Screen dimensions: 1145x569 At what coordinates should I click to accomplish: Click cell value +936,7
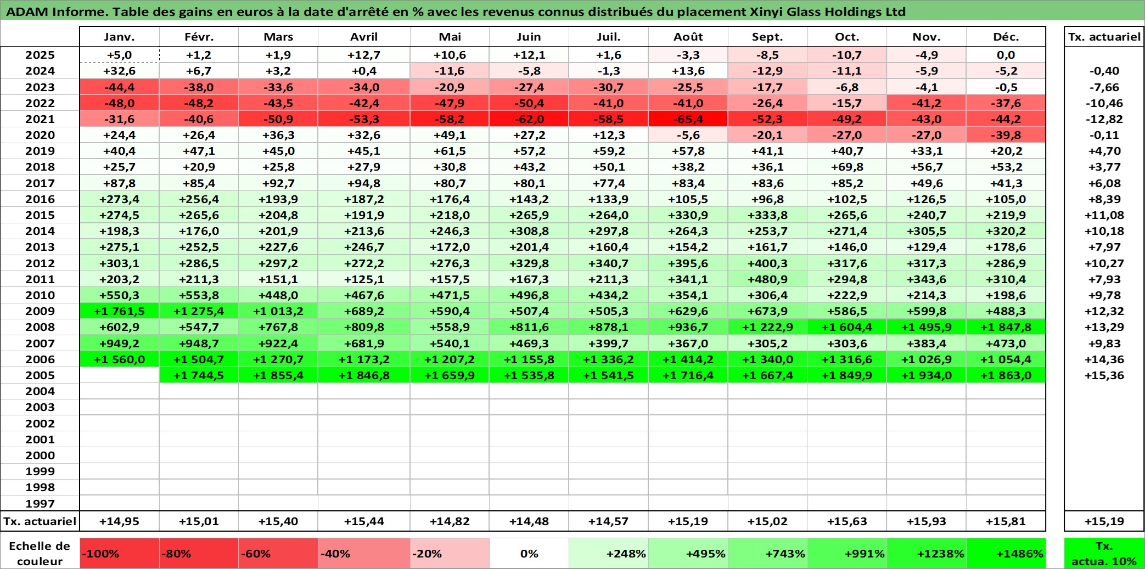click(688, 327)
